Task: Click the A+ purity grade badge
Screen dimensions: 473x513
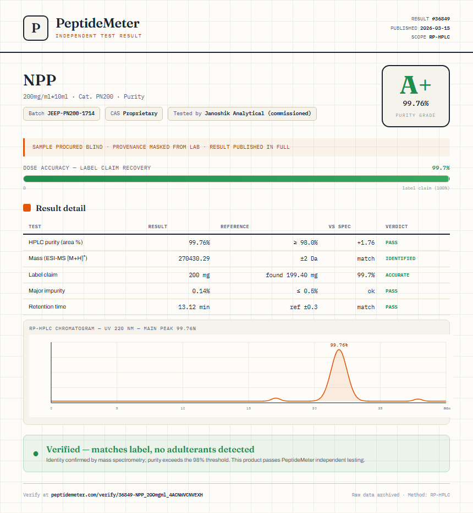Action: pos(415,96)
